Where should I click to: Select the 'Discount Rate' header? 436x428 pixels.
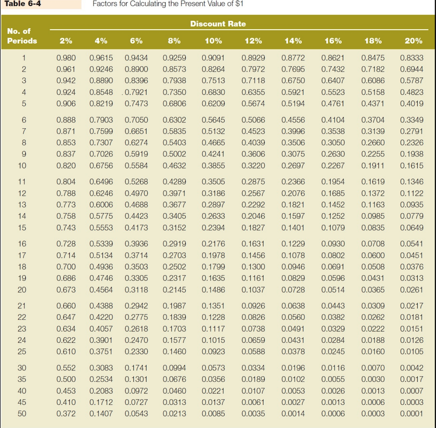click(218, 24)
